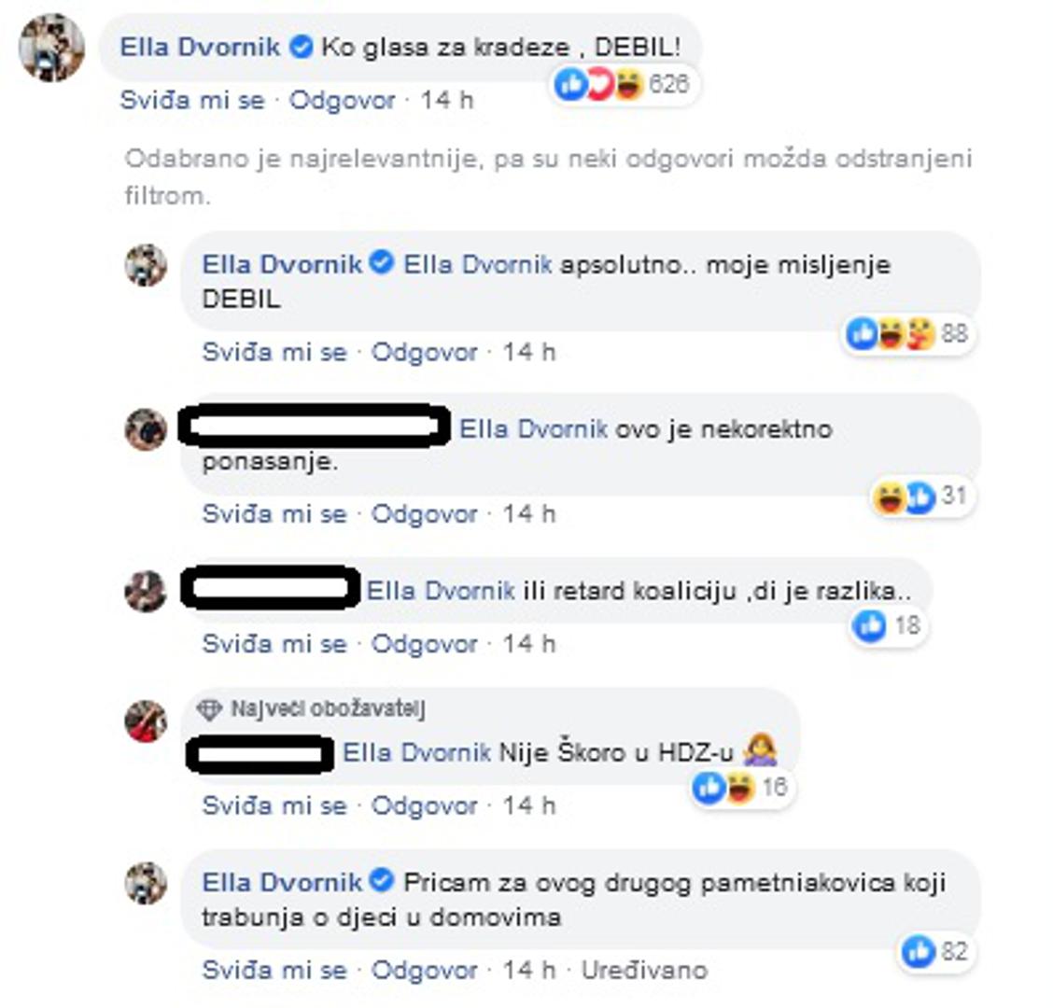Click Sviđa mi se under 'retard koaliciju' reply

(x=274, y=644)
